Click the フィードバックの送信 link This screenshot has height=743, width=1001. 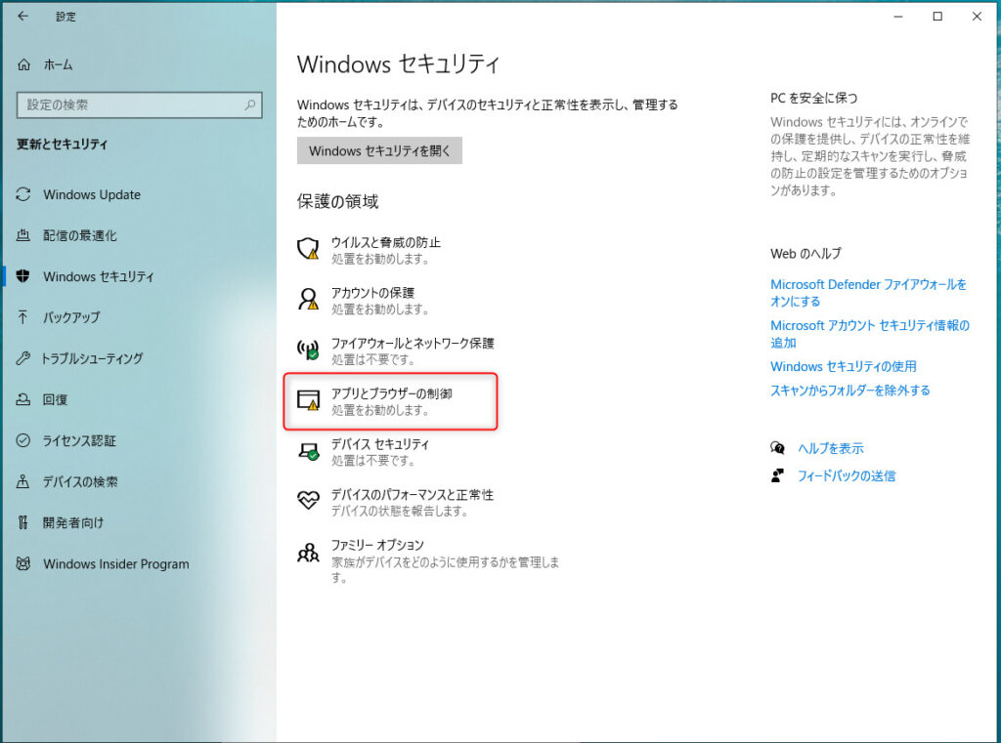[x=847, y=475]
